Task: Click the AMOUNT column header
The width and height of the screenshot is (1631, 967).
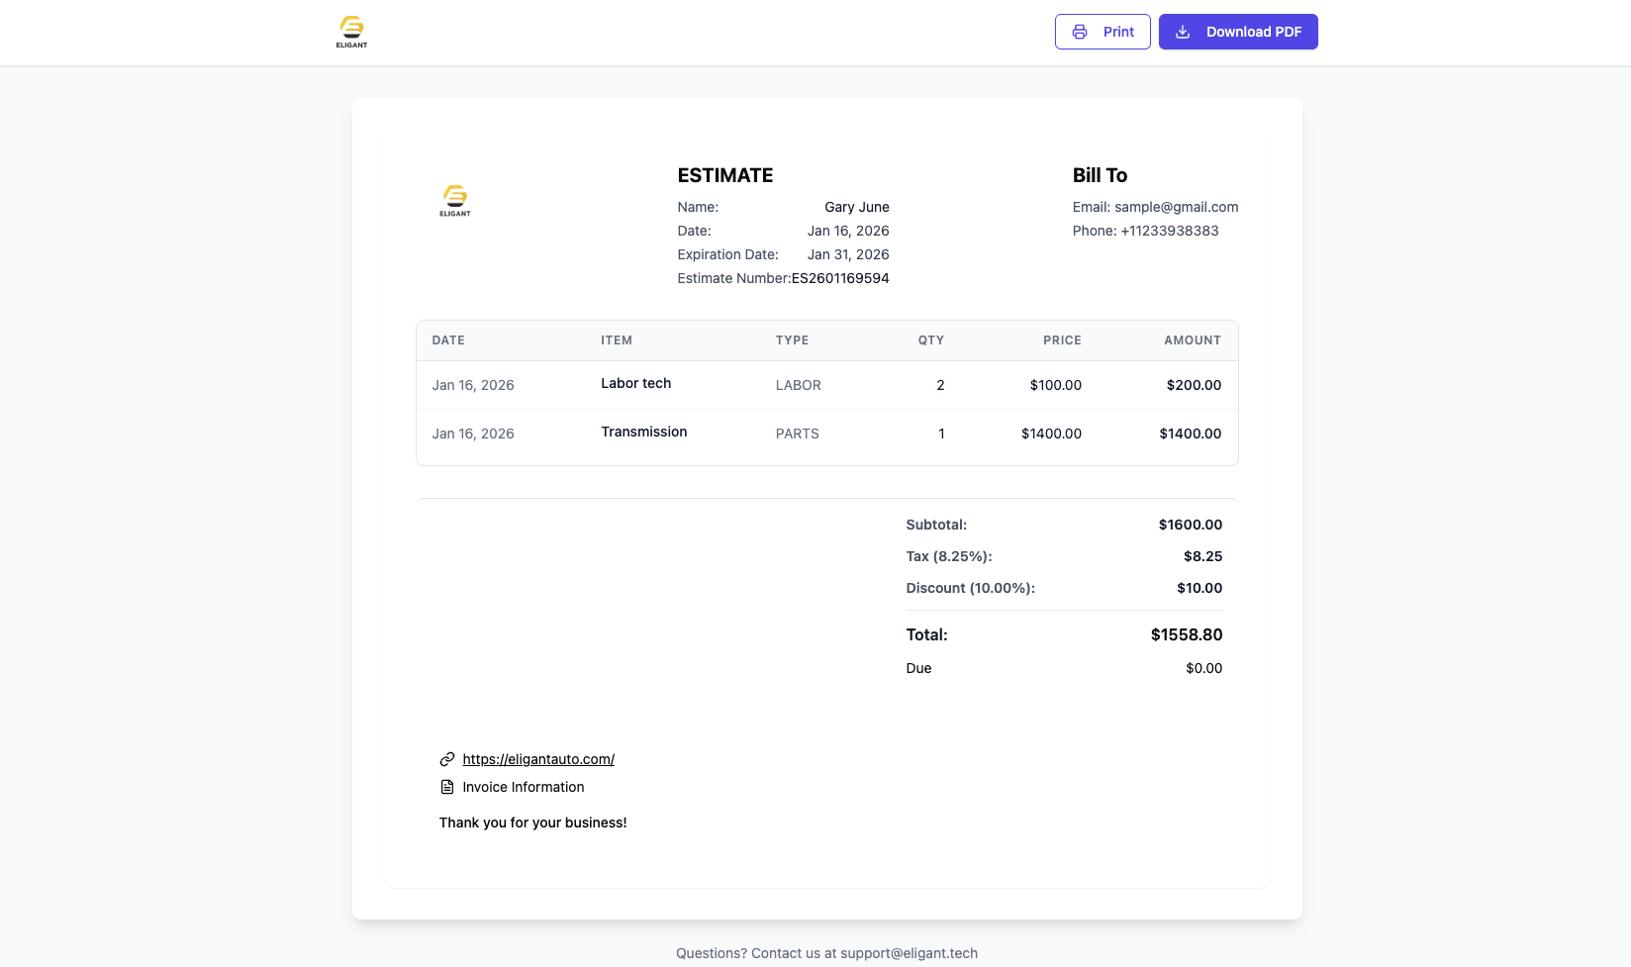Action: click(1192, 340)
